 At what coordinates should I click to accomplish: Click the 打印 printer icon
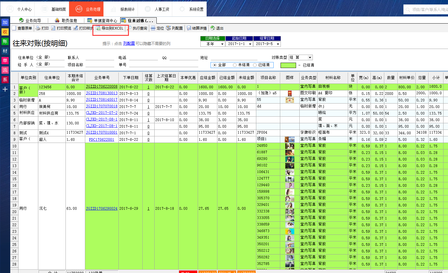pyautogui.click(x=38, y=28)
